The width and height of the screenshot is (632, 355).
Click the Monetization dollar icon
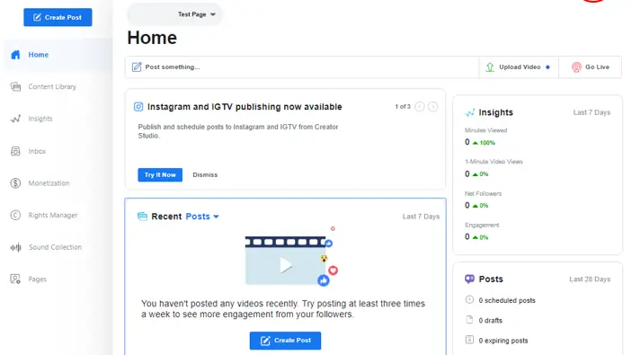pos(15,183)
